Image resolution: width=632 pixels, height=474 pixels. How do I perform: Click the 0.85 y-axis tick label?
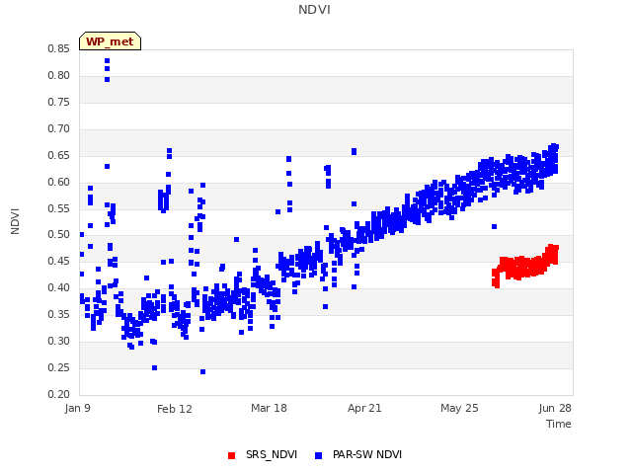[x=59, y=48]
